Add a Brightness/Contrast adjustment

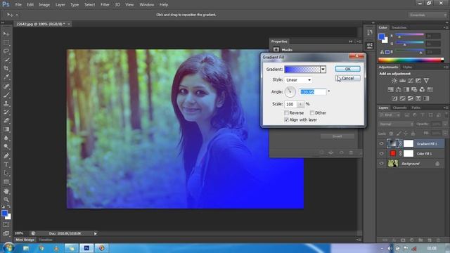point(394,81)
